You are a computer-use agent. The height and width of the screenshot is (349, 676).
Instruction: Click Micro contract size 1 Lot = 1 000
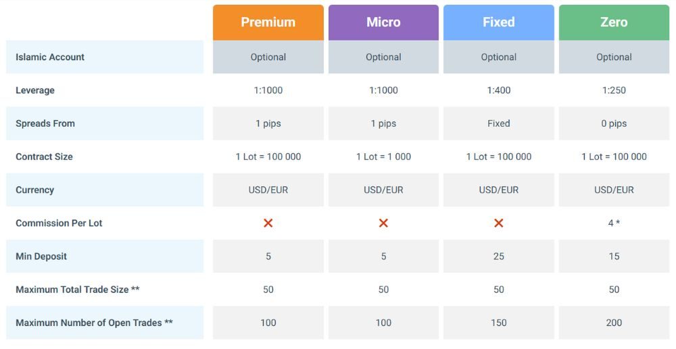383,157
